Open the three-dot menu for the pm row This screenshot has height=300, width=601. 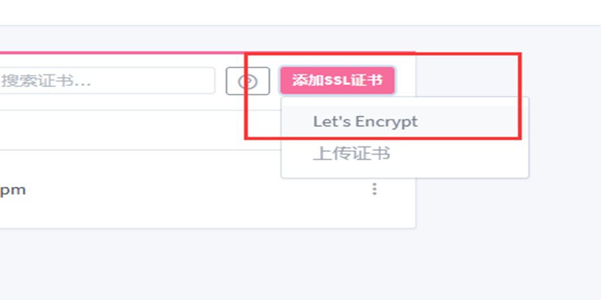point(375,189)
